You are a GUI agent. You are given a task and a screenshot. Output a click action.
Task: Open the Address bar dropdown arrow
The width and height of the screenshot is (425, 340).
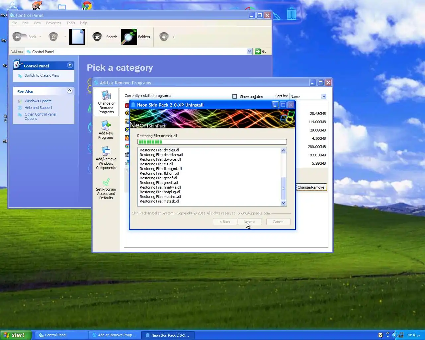point(249,51)
